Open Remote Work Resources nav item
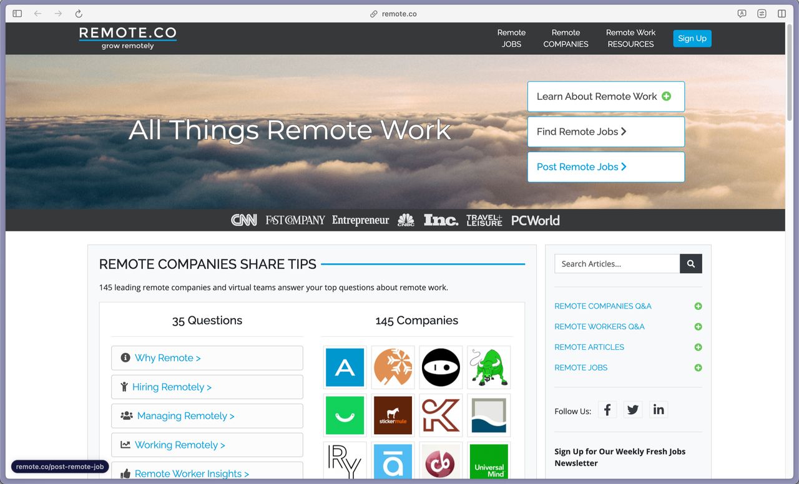Image resolution: width=799 pixels, height=484 pixels. click(630, 38)
